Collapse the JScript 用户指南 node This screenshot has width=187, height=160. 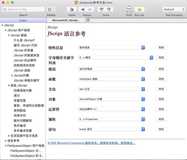click(x=6, y=30)
